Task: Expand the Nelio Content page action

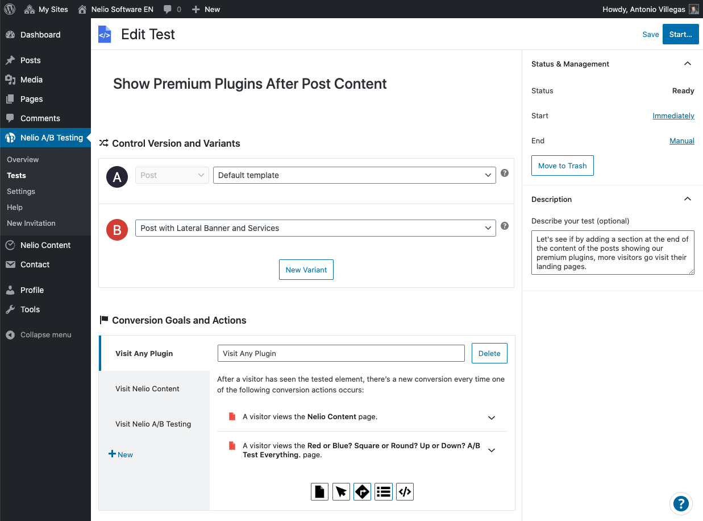Action: click(x=492, y=417)
